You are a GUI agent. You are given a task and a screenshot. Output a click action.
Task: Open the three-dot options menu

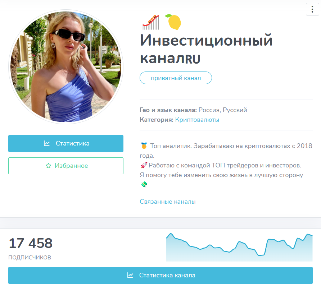[312, 9]
